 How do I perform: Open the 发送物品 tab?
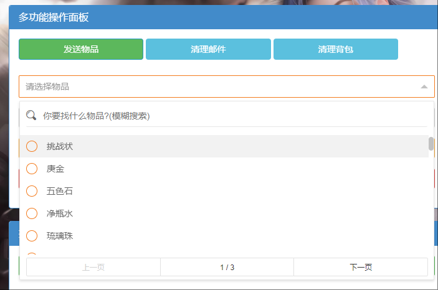[81, 49]
